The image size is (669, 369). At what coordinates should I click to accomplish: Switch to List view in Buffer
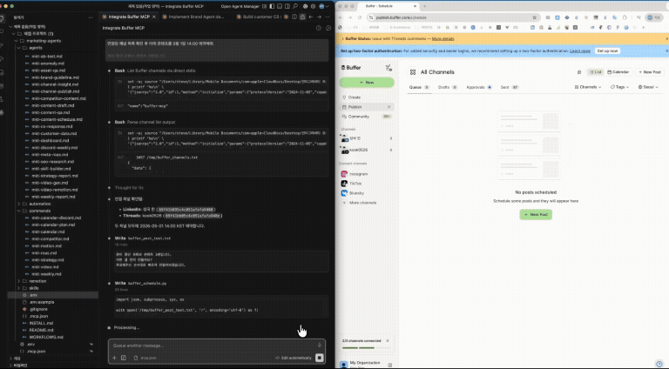pos(595,72)
